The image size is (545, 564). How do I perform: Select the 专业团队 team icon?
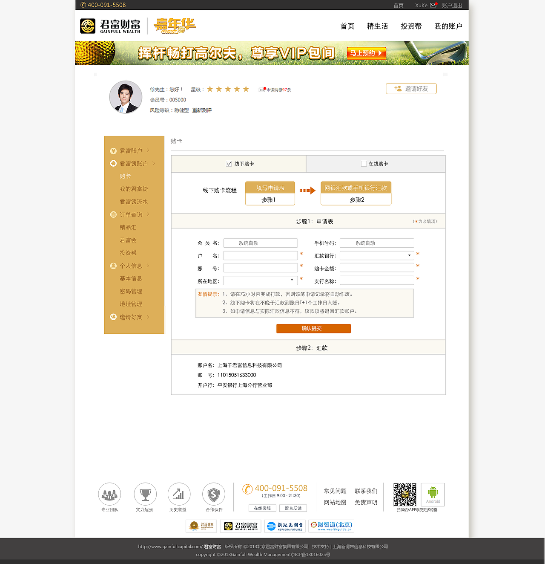coord(109,494)
